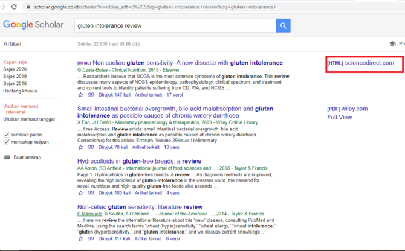This screenshot has width=405, height=251.
Task: Open Artikel terkait next to 10 versi
Action: coord(146,147)
